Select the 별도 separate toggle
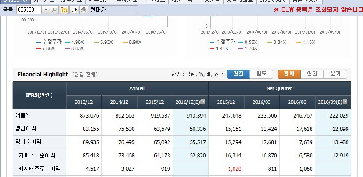363x177 pixels. click(x=262, y=74)
